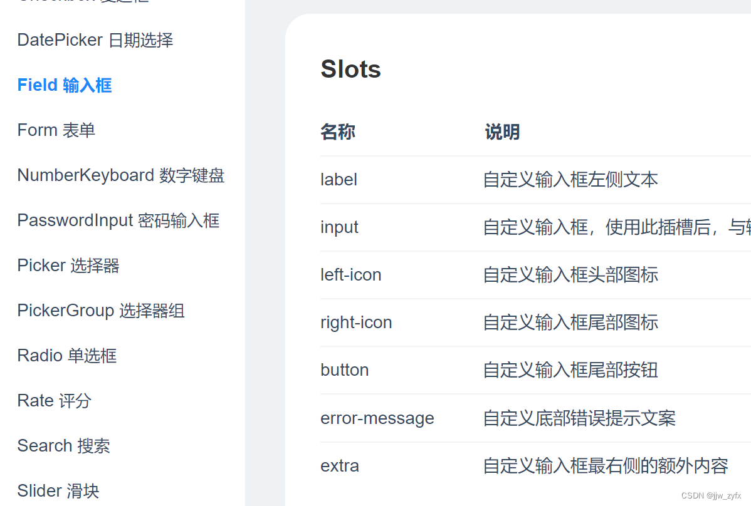Select the left-icon slot entry
The image size is (751, 506).
tap(351, 274)
